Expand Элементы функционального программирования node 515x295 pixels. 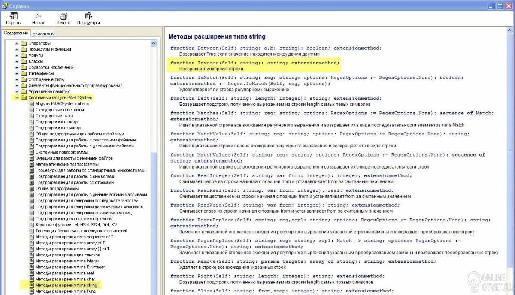pyautogui.click(x=17, y=85)
